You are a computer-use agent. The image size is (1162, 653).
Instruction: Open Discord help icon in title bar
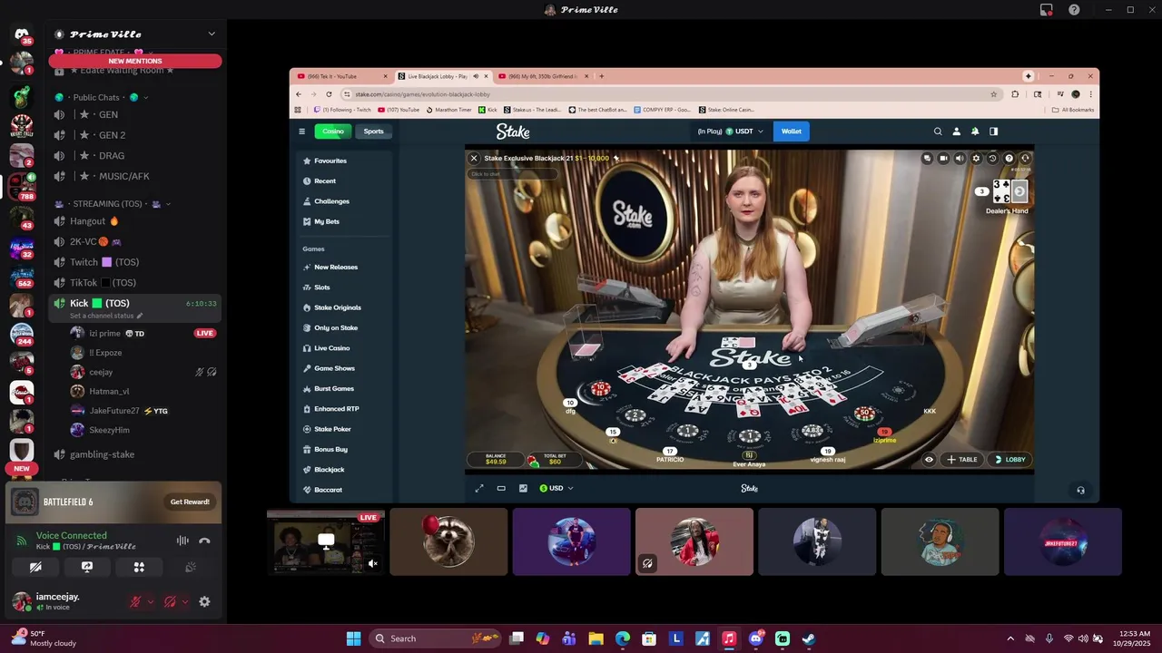(1074, 10)
